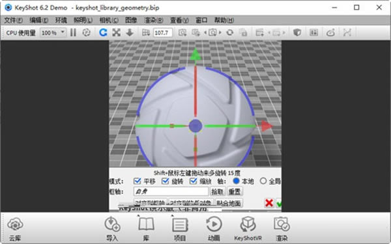Open the 查看(V) menu
Image resolution: width=391 pixels, height=244 pixels.
pos(179,20)
